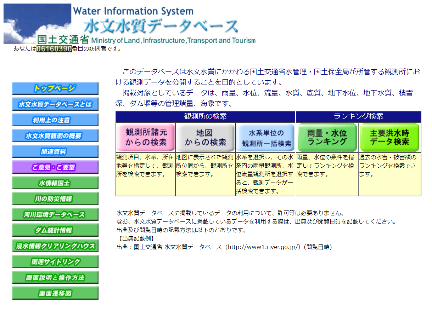Open the トップページ sidebar button
Image resolution: width=432 pixels, height=329 pixels.
pos(55,88)
